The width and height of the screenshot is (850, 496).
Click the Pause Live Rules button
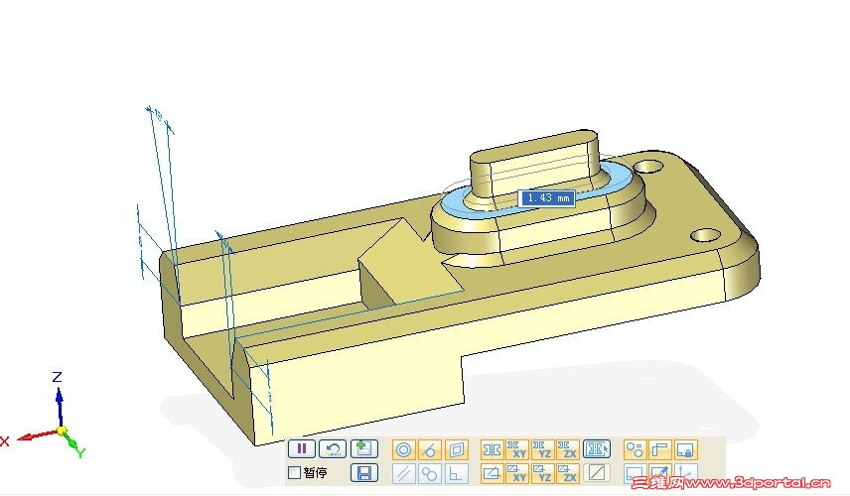[302, 449]
